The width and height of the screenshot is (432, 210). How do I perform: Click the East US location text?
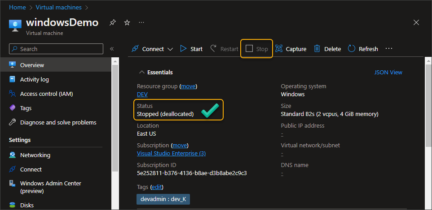(146, 134)
